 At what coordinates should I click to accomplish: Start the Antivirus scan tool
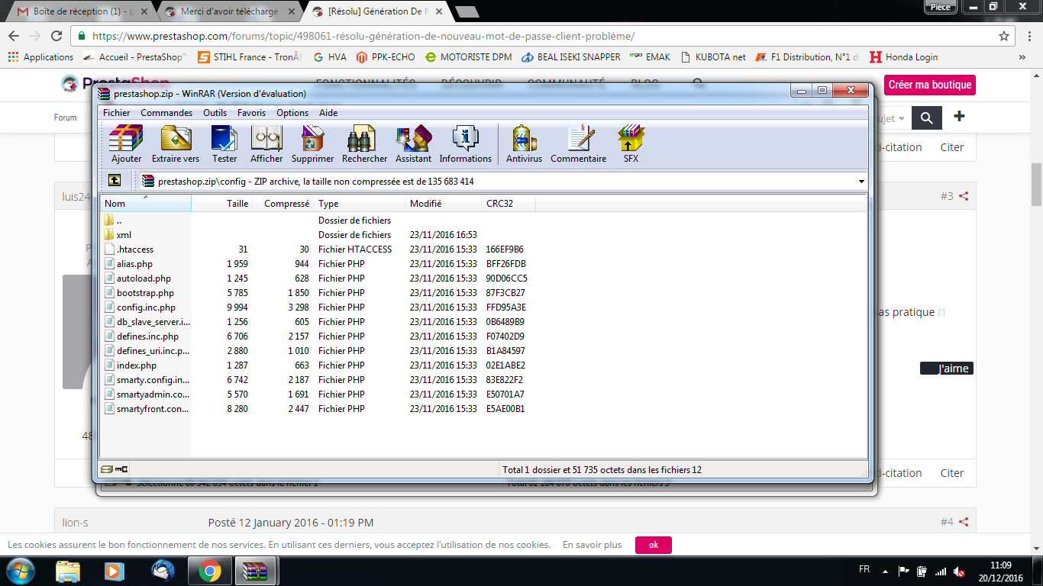coord(524,144)
